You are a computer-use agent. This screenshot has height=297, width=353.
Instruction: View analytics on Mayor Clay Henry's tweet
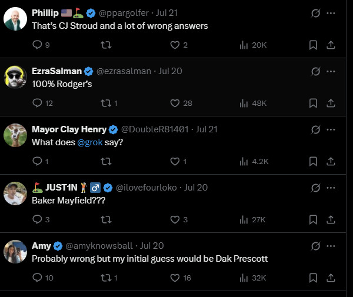point(244,161)
